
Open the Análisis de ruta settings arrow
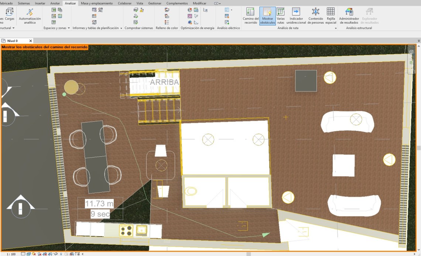pyautogui.click(x=336, y=28)
